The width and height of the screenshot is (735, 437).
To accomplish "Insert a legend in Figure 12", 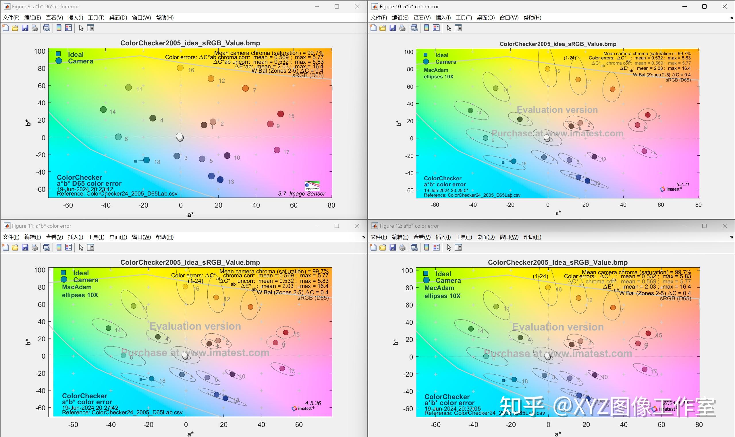I will (436, 247).
